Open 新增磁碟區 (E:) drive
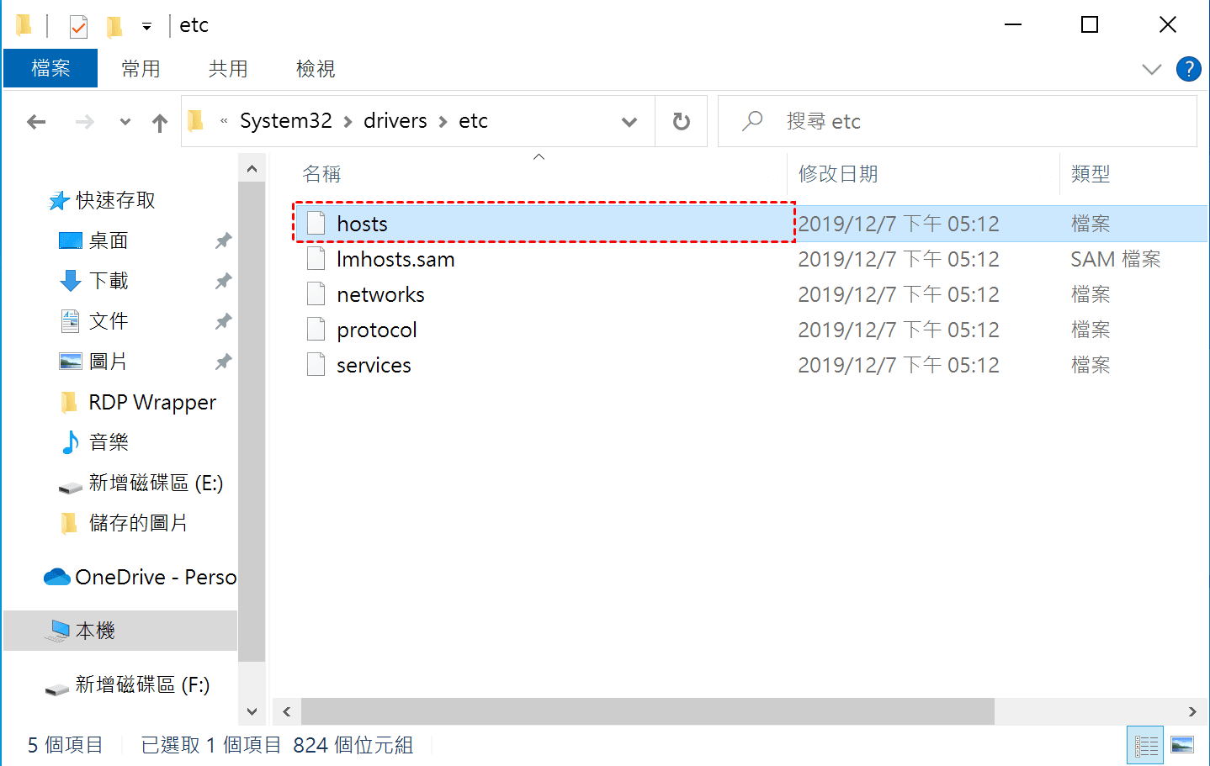This screenshot has width=1210, height=766. (156, 483)
